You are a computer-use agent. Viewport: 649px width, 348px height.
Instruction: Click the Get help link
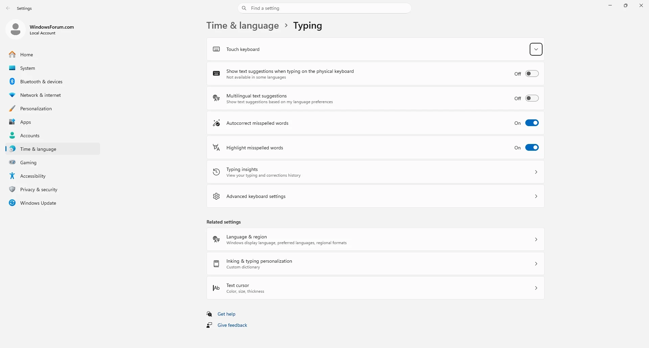pyautogui.click(x=226, y=314)
